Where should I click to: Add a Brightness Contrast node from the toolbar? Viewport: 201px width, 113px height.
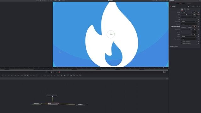15,75
